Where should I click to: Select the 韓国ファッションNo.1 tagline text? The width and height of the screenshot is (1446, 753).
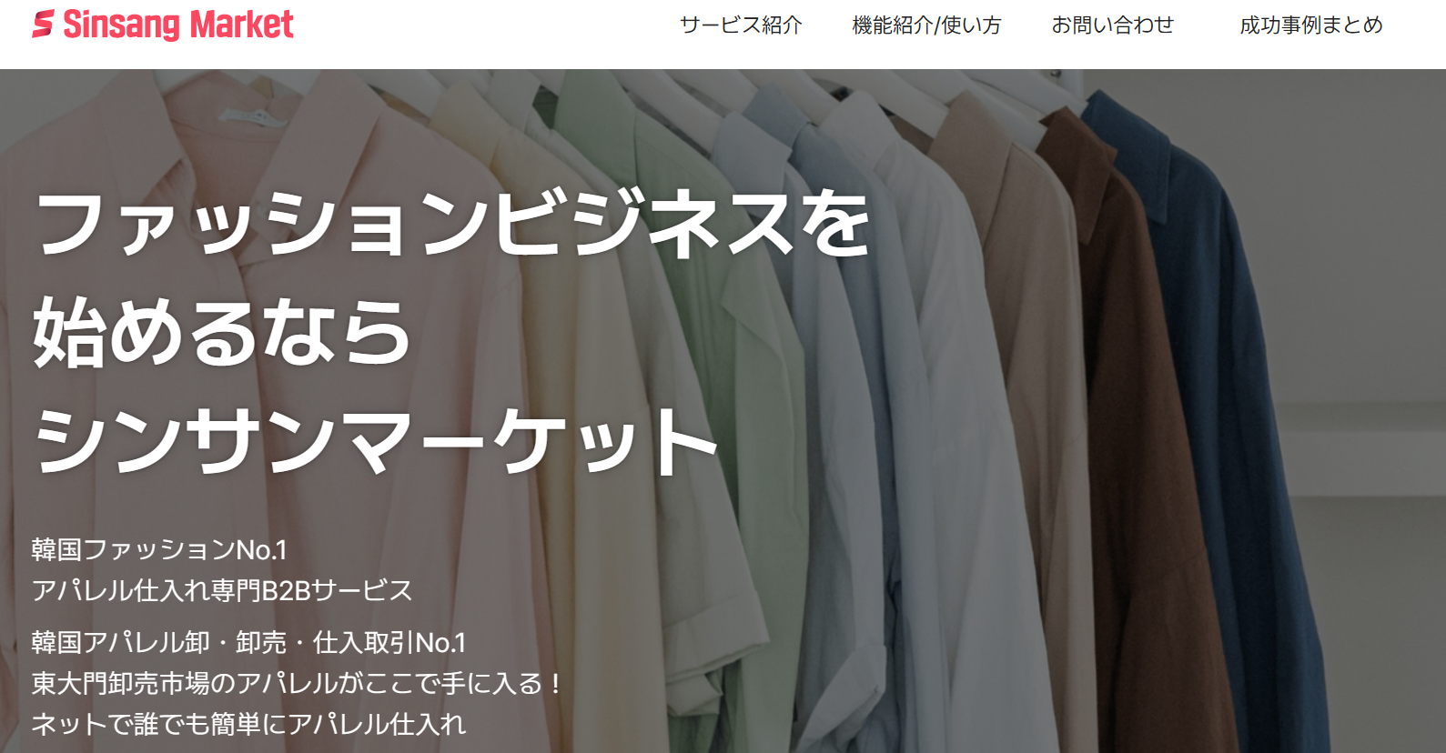(159, 550)
